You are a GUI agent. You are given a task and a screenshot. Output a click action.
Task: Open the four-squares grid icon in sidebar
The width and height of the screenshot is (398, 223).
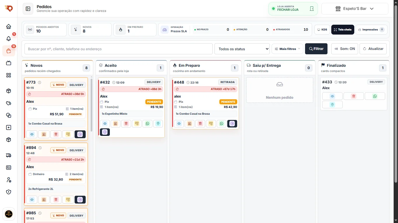click(9, 75)
